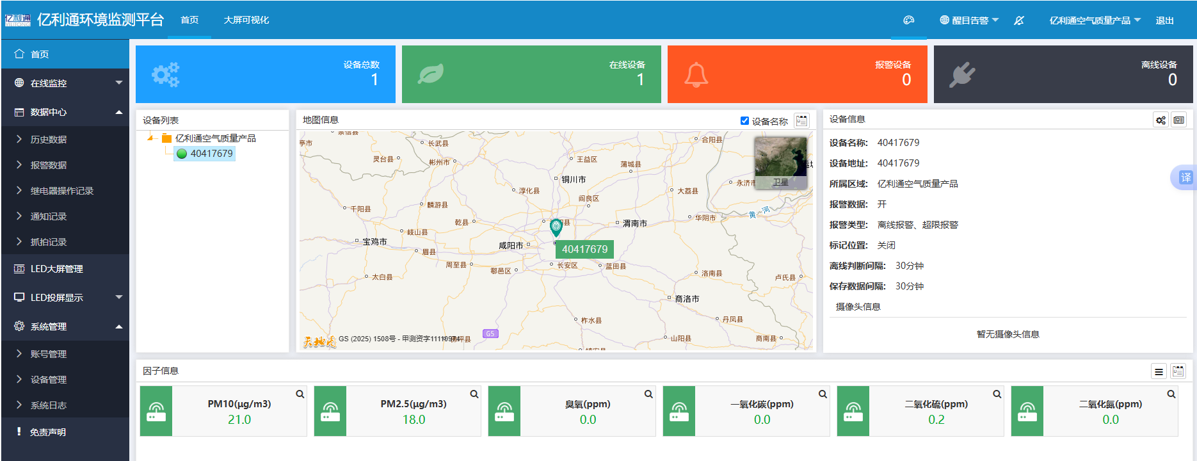
Task: Click the dashboard palette icon in header
Action: point(908,20)
